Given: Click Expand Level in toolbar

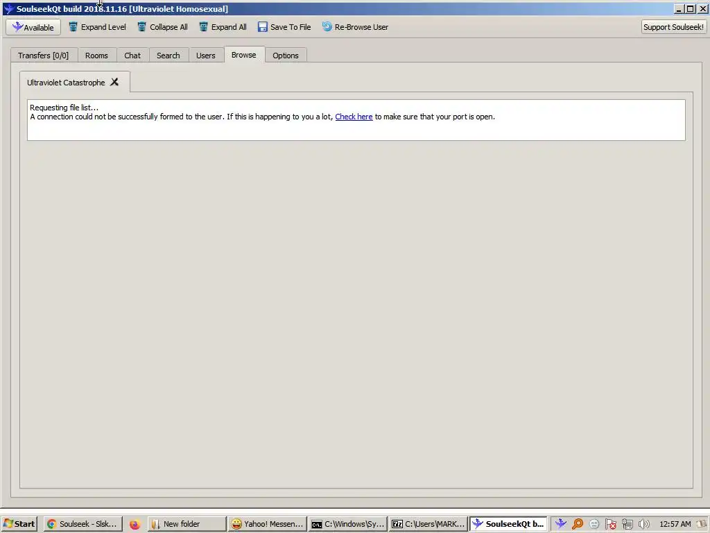Looking at the screenshot, I should pyautogui.click(x=97, y=27).
